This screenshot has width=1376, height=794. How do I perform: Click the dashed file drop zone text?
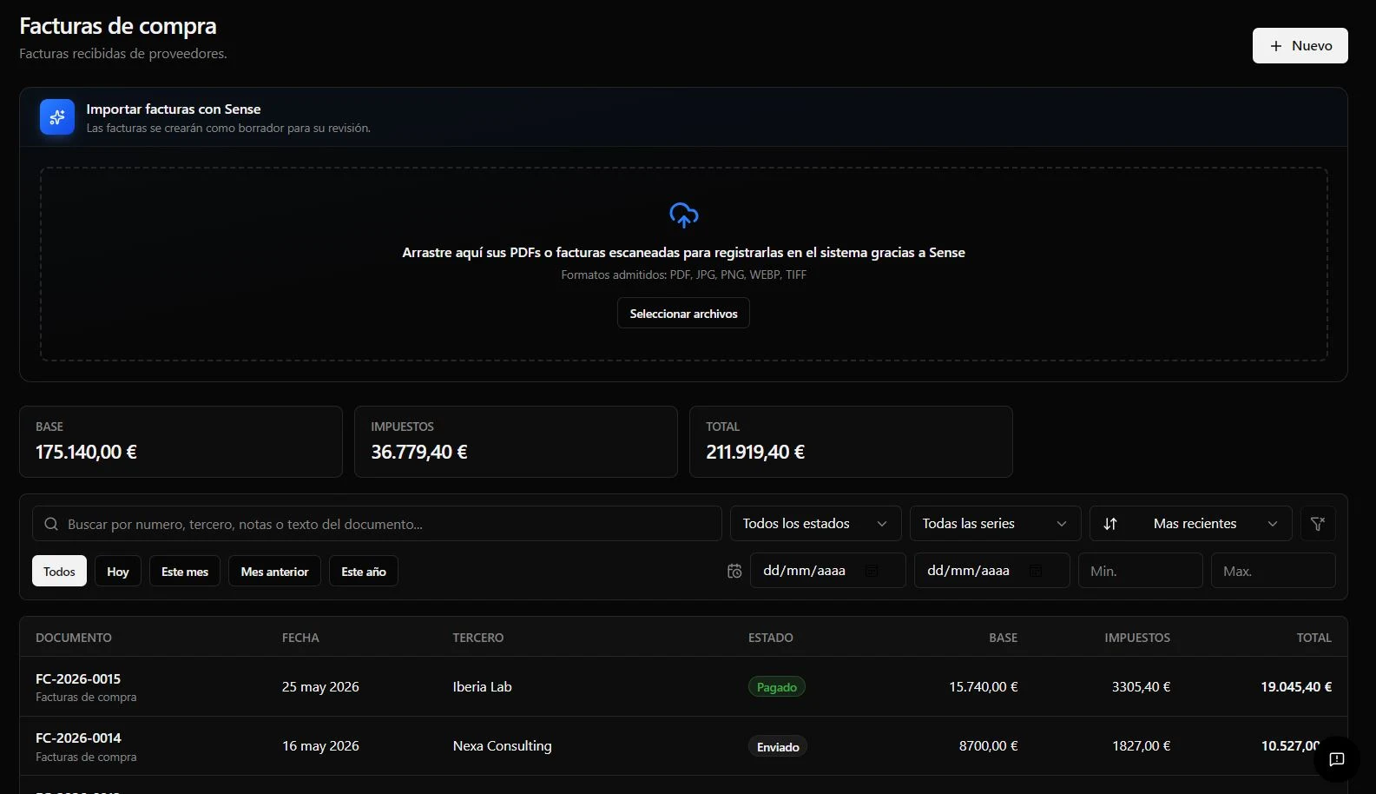(683, 253)
